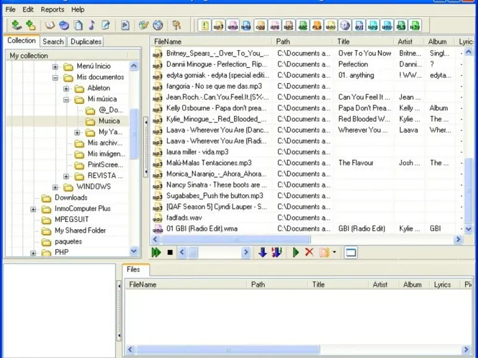The image size is (478, 358).
Task: Click the green double-arrow play all button
Action: tap(157, 252)
